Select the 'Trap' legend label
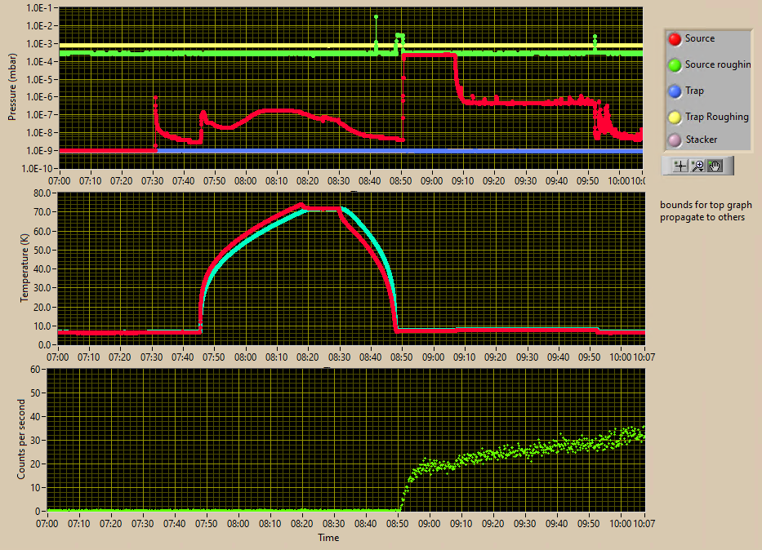Screen dimensions: 762x550 point(694,91)
